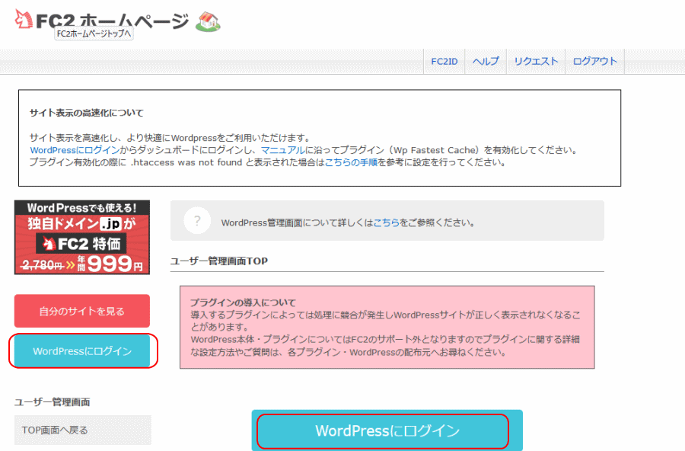Follow the こちら link about the WordPress admin screen
The height and width of the screenshot is (451, 685).
(386, 222)
